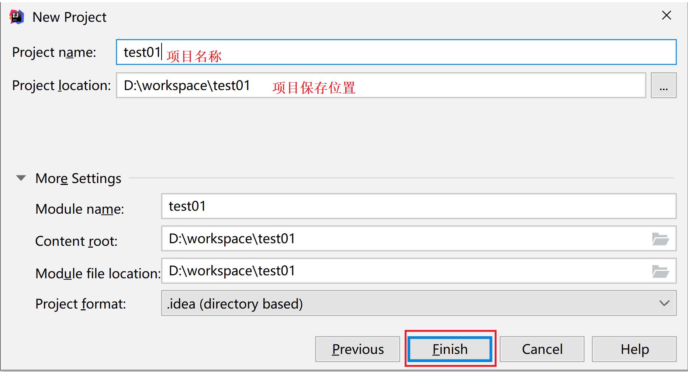Click the "New Project" title text
The height and width of the screenshot is (372, 688).
[69, 17]
